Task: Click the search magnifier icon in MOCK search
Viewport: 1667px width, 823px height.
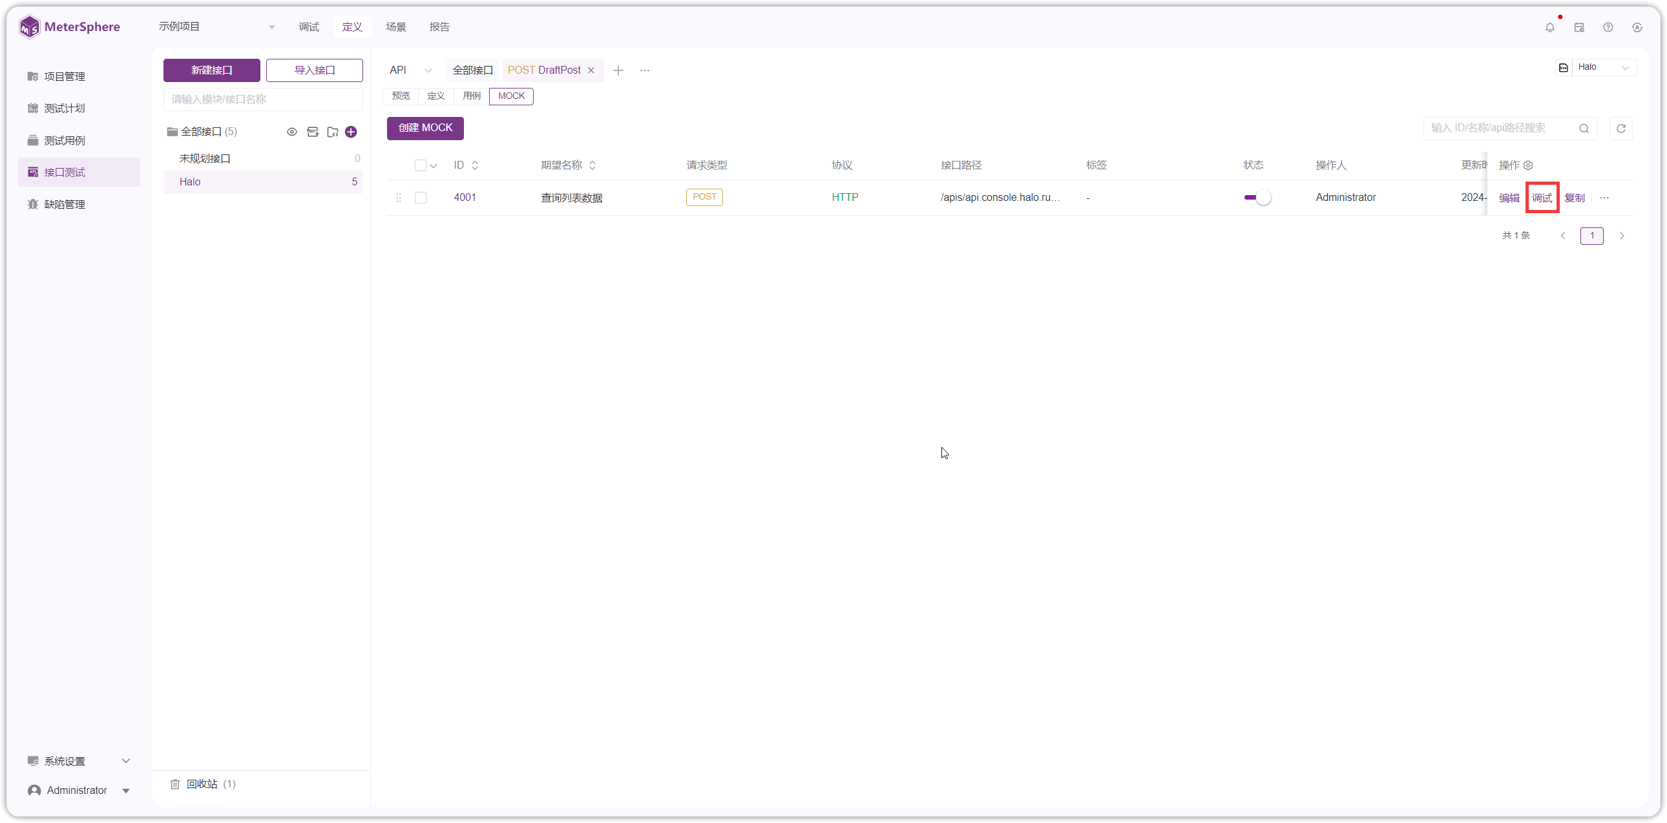Action: pos(1584,128)
